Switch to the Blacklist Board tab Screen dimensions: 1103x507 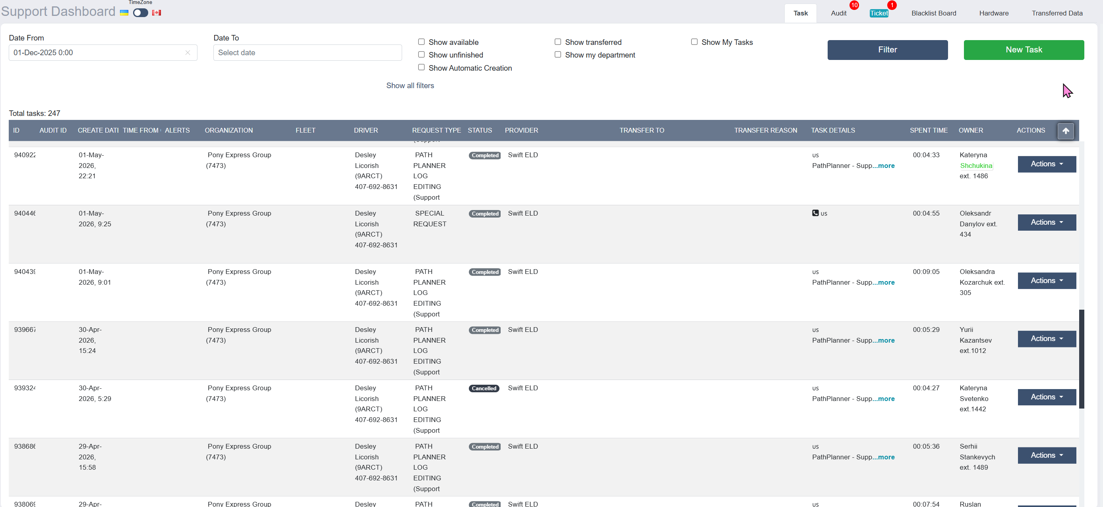933,13
